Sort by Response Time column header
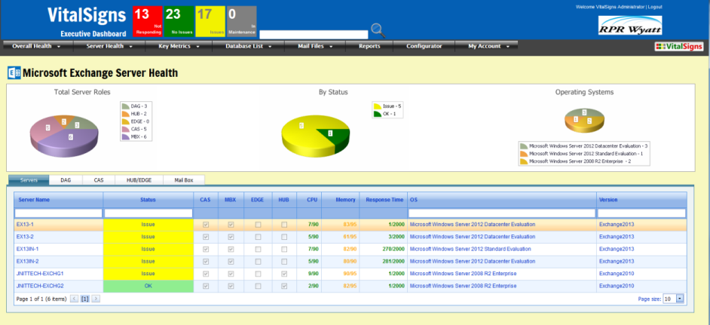Screen dimensions: 710x325 click(384, 199)
